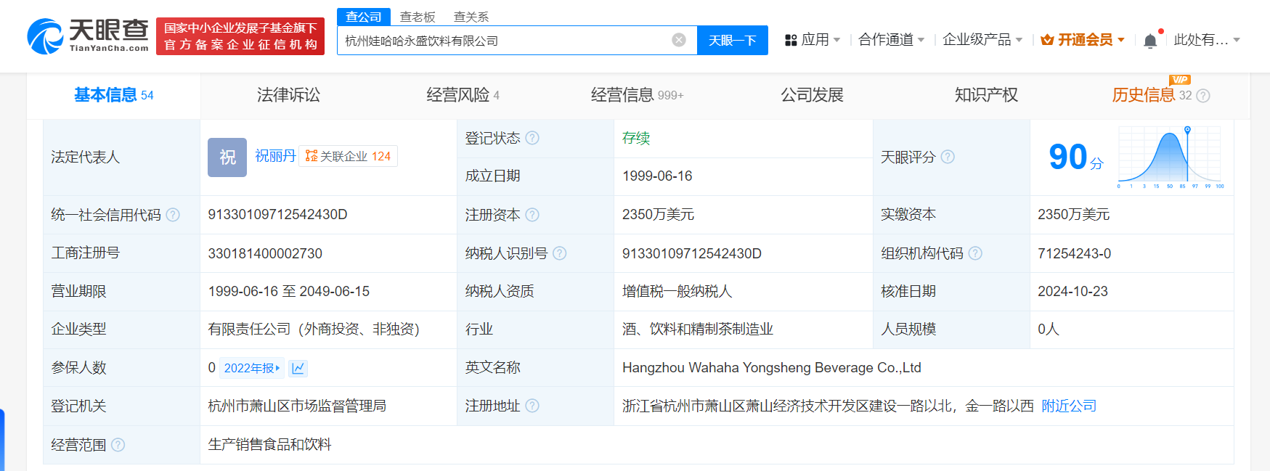1270x471 pixels.
Task: Click the 生产销售食品和饮料 business scope text
Action: point(269,445)
